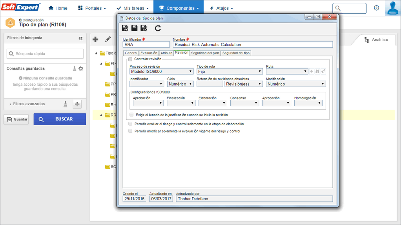This screenshot has width=401, height=225.
Task: Click the Actualizado por field showing Thober Detofeno
Action: tap(254, 199)
